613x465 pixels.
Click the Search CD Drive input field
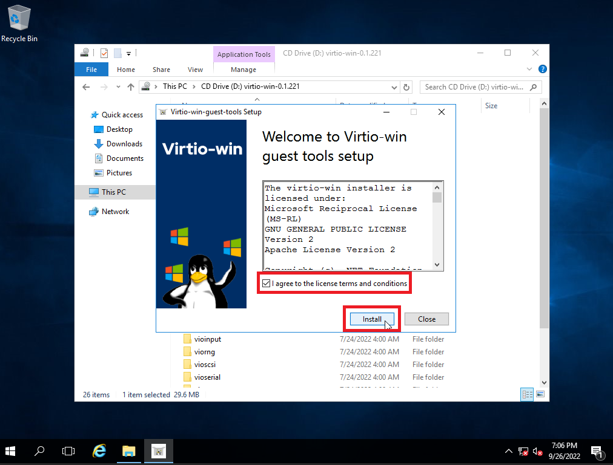coord(475,87)
